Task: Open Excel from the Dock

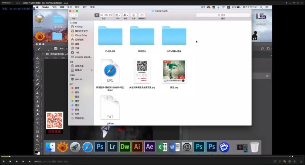Action: 162,147
